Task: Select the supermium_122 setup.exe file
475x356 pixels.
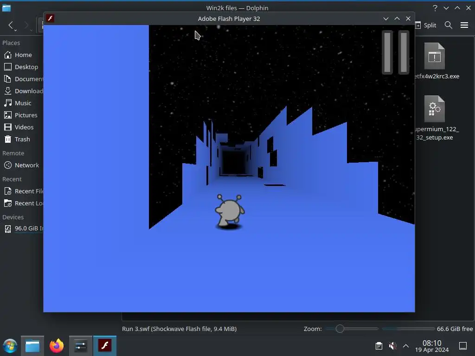Action: 436,118
